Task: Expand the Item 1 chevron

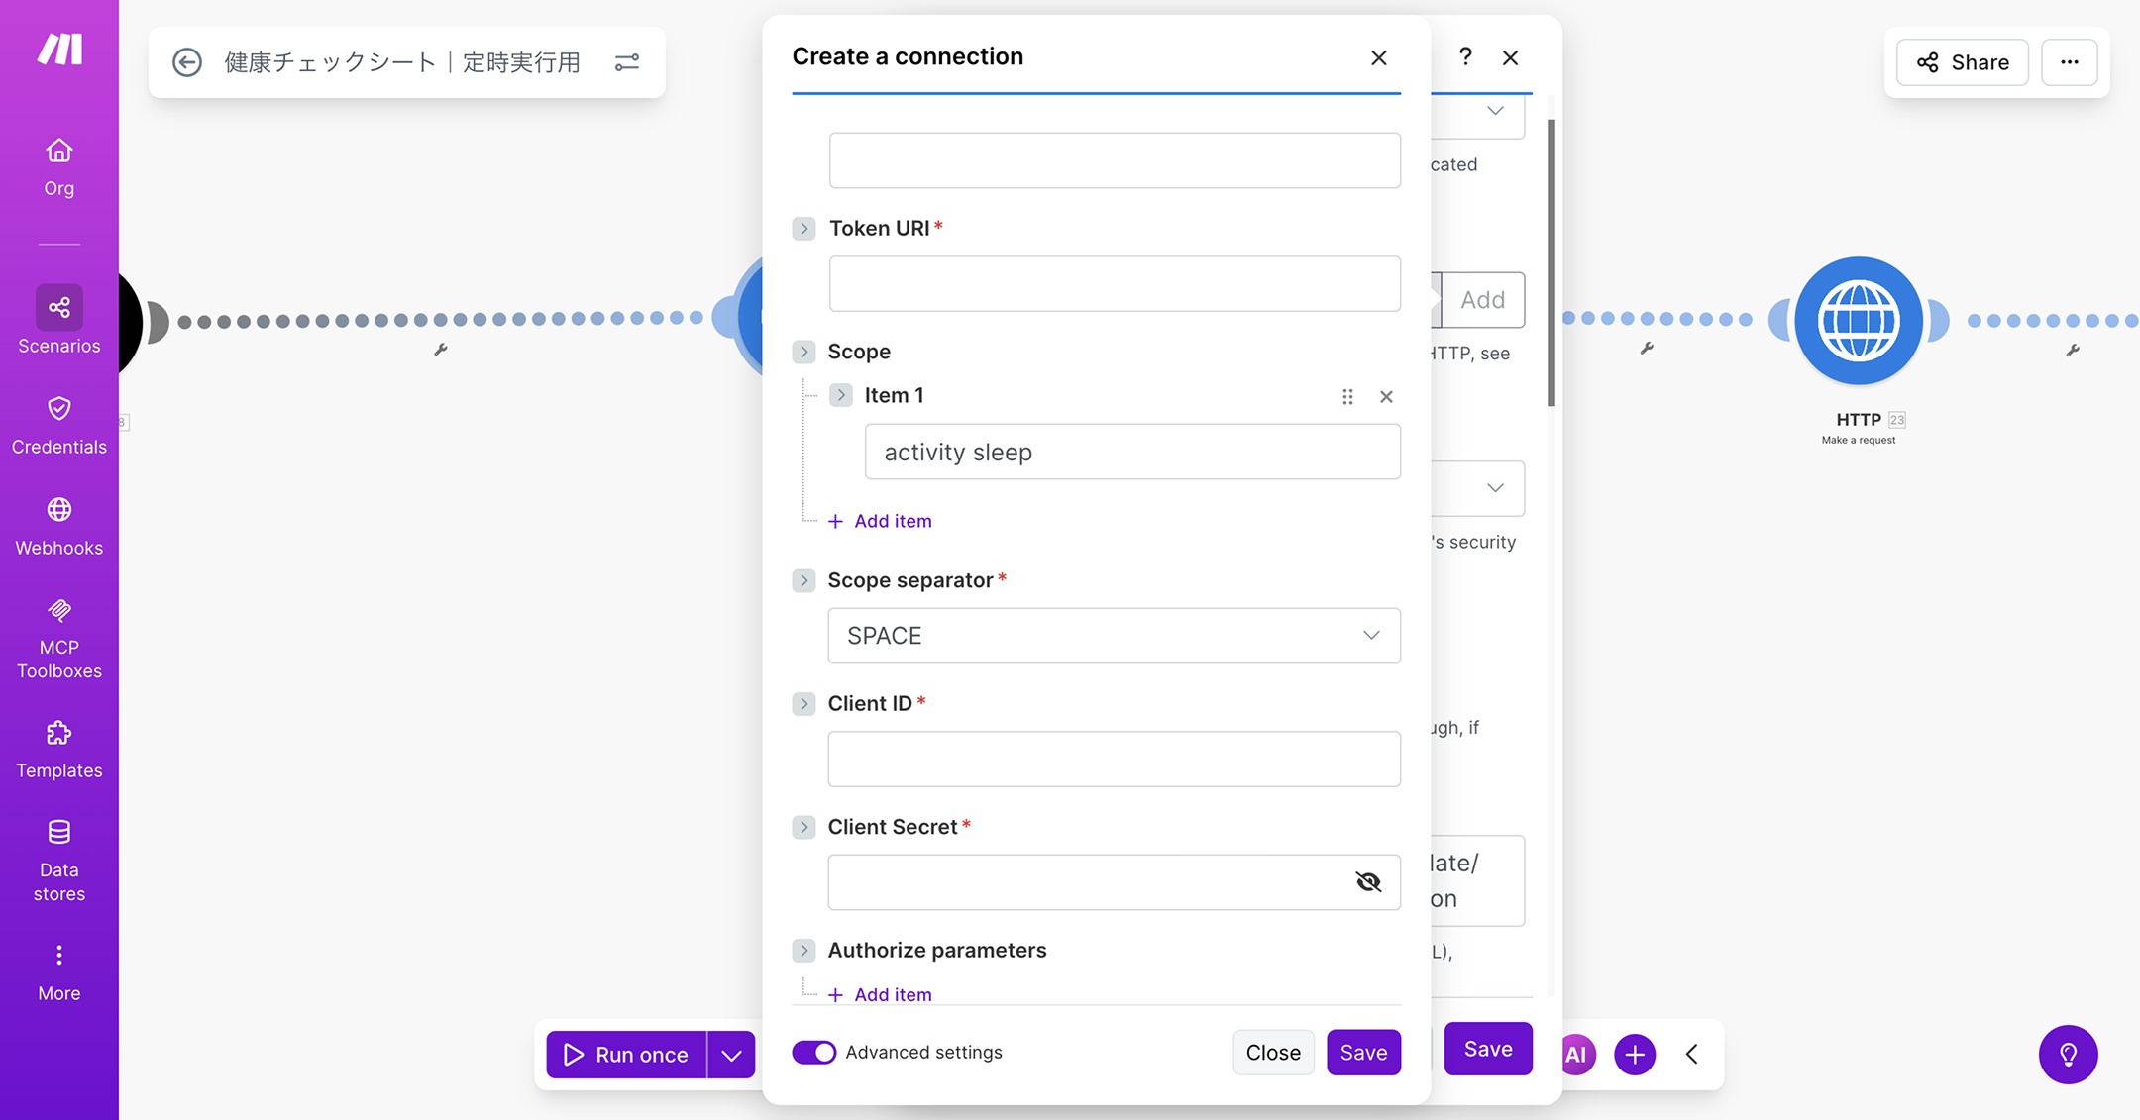Action: [x=840, y=395]
